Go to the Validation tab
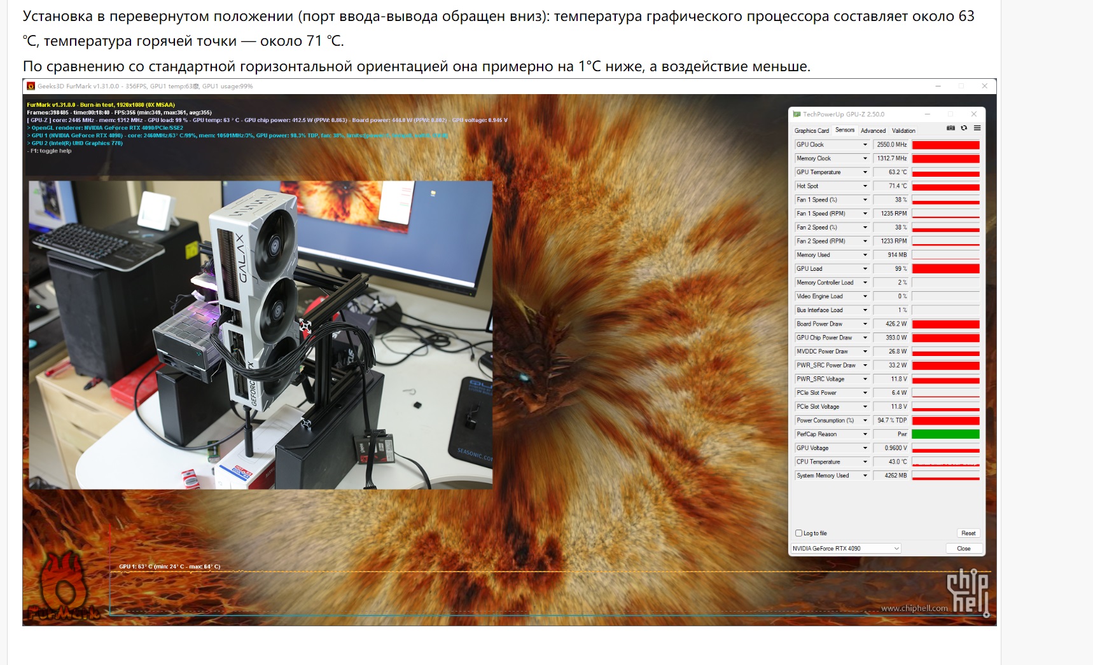The height and width of the screenshot is (665, 1093). click(903, 130)
